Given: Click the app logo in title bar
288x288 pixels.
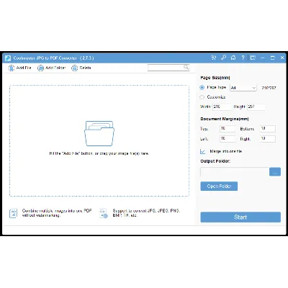Looking at the screenshot, I should coord(8,58).
